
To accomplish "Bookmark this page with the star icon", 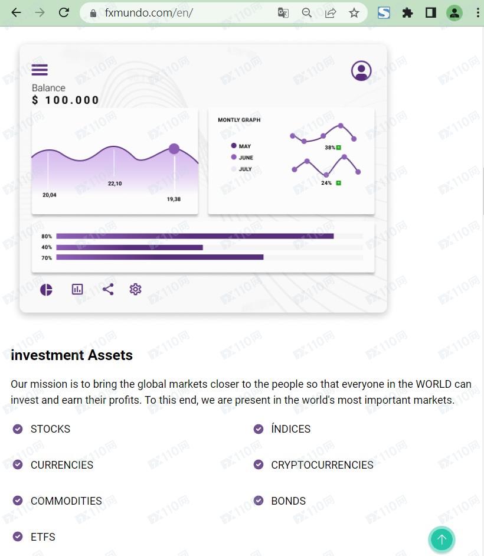I will pos(354,12).
